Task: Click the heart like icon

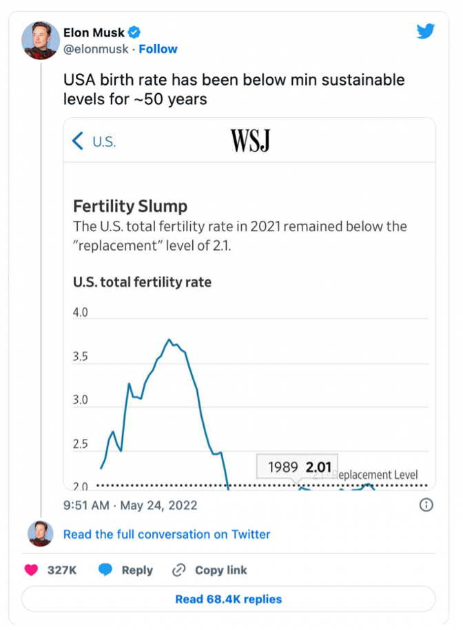Action: pos(32,570)
